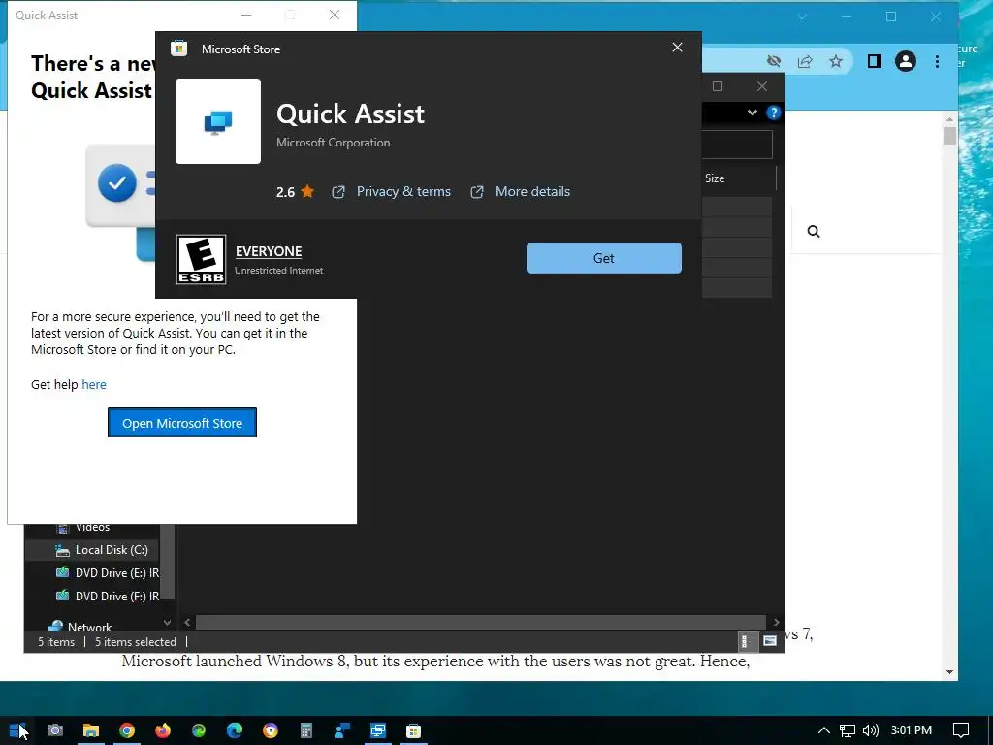Show hidden system tray icons
Viewport: 993px width, 745px height.
pyautogui.click(x=824, y=730)
